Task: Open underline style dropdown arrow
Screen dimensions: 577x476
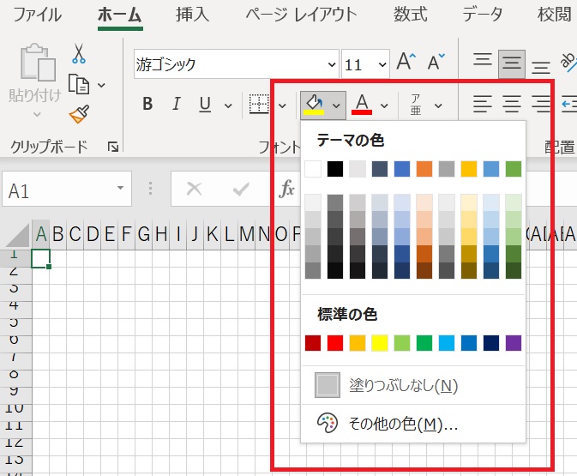Action: coord(228,106)
